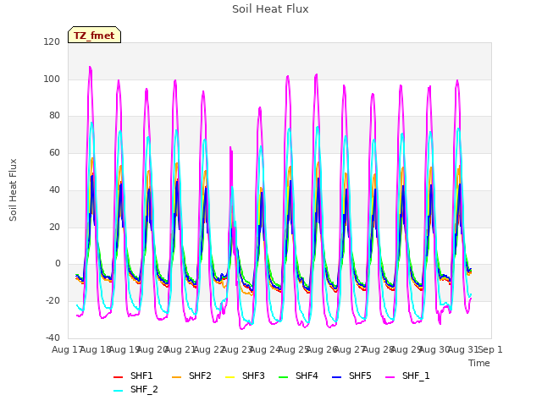Click the cyan SHF_2 legend color marker
Screen dimensions: 542x406
tap(119, 391)
